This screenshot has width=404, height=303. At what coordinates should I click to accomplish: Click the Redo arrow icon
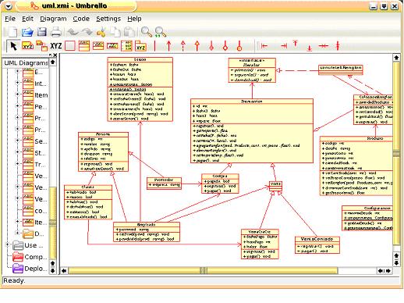coord(87,32)
